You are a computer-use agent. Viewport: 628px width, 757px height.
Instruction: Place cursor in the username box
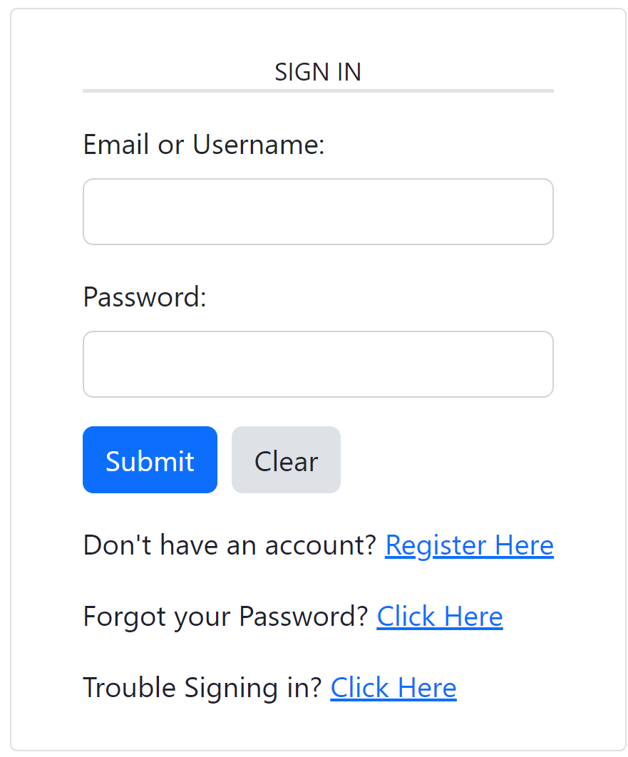318,212
